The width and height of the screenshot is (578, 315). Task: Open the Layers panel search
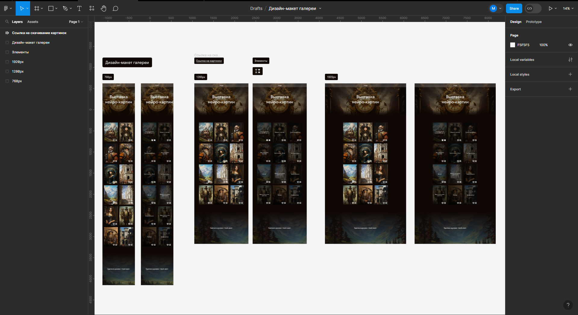click(7, 22)
